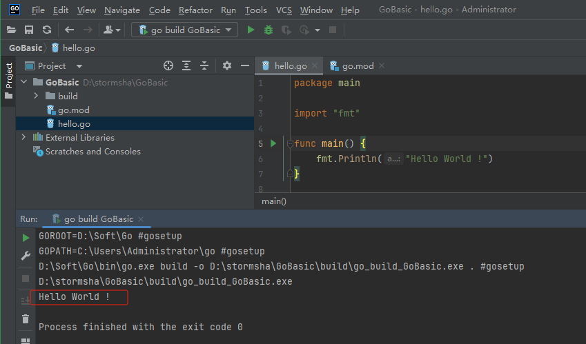Click the locate file crosshair icon

(168, 65)
